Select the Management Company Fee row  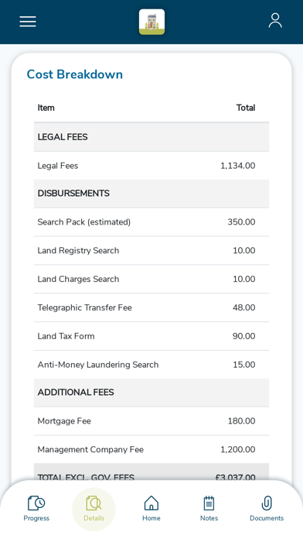click(x=151, y=450)
